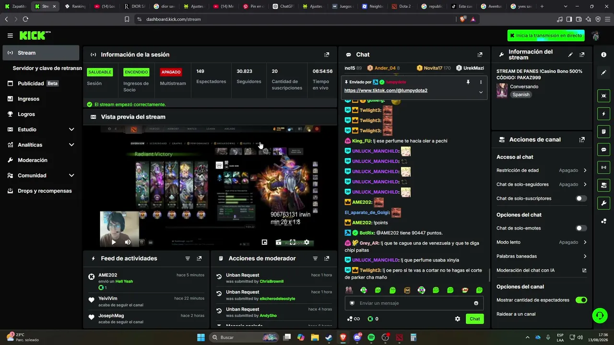The height and width of the screenshot is (345, 614).
Task: Send message with the green Chat button
Action: [x=474, y=319]
